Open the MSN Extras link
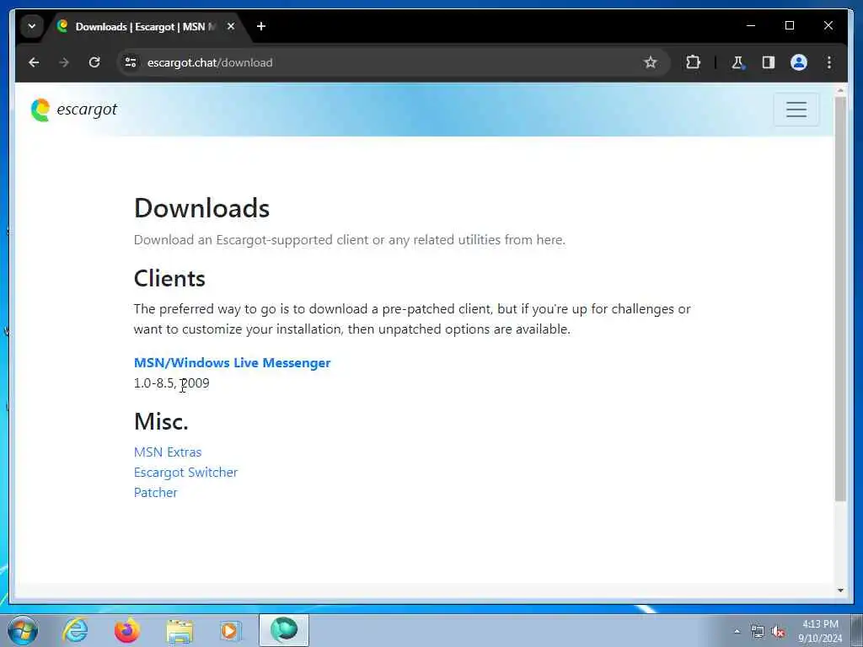The image size is (863, 647). click(x=168, y=452)
